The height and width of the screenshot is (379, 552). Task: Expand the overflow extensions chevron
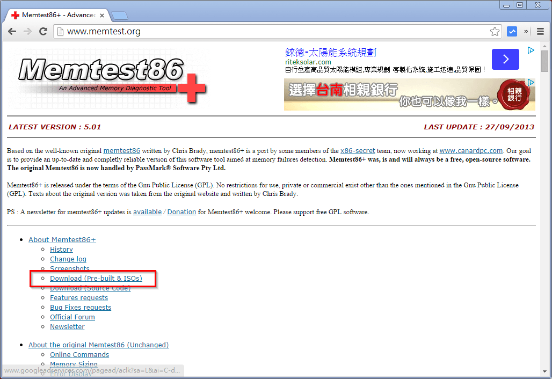(526, 31)
